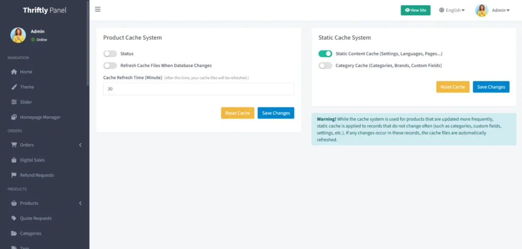The image size is (522, 249).
Task: Disable the Static Content Cache toggle
Action: pyautogui.click(x=325, y=53)
